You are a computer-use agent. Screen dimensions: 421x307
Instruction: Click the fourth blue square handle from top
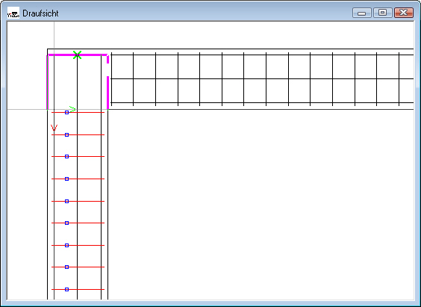click(x=67, y=179)
